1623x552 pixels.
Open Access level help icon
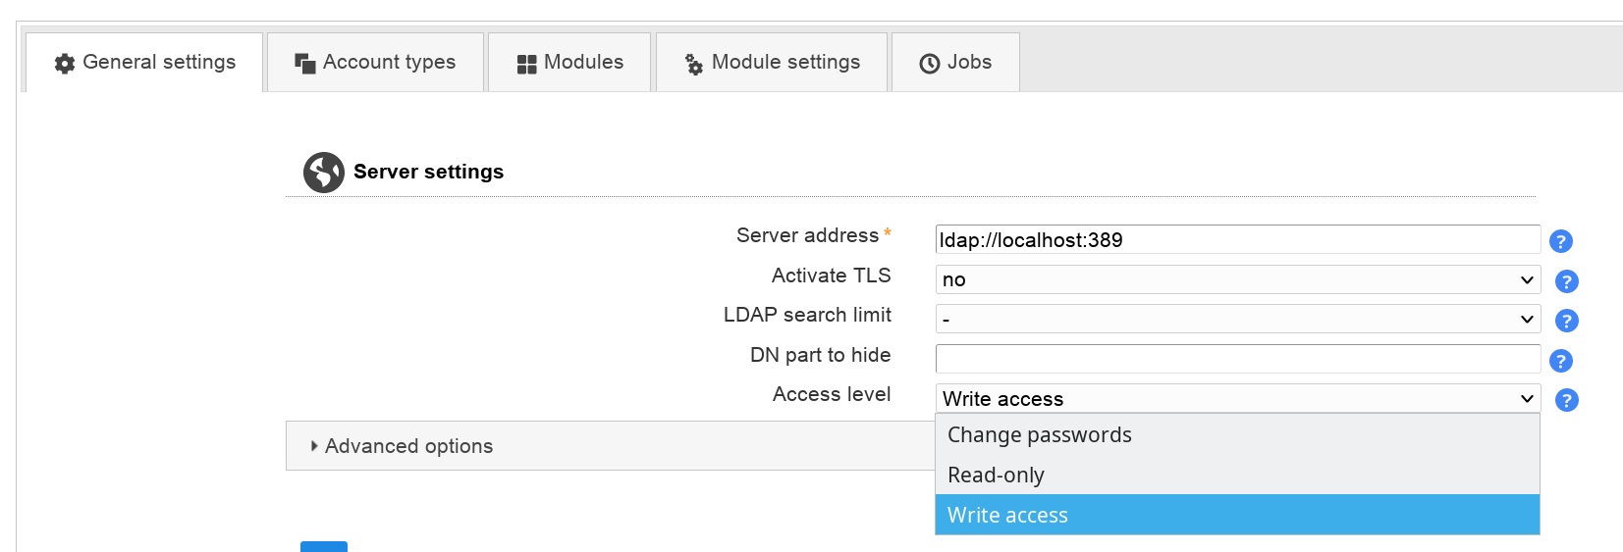tap(1566, 400)
